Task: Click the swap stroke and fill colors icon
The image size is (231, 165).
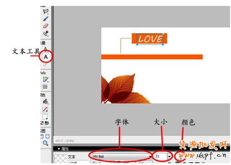Action: pos(47,123)
